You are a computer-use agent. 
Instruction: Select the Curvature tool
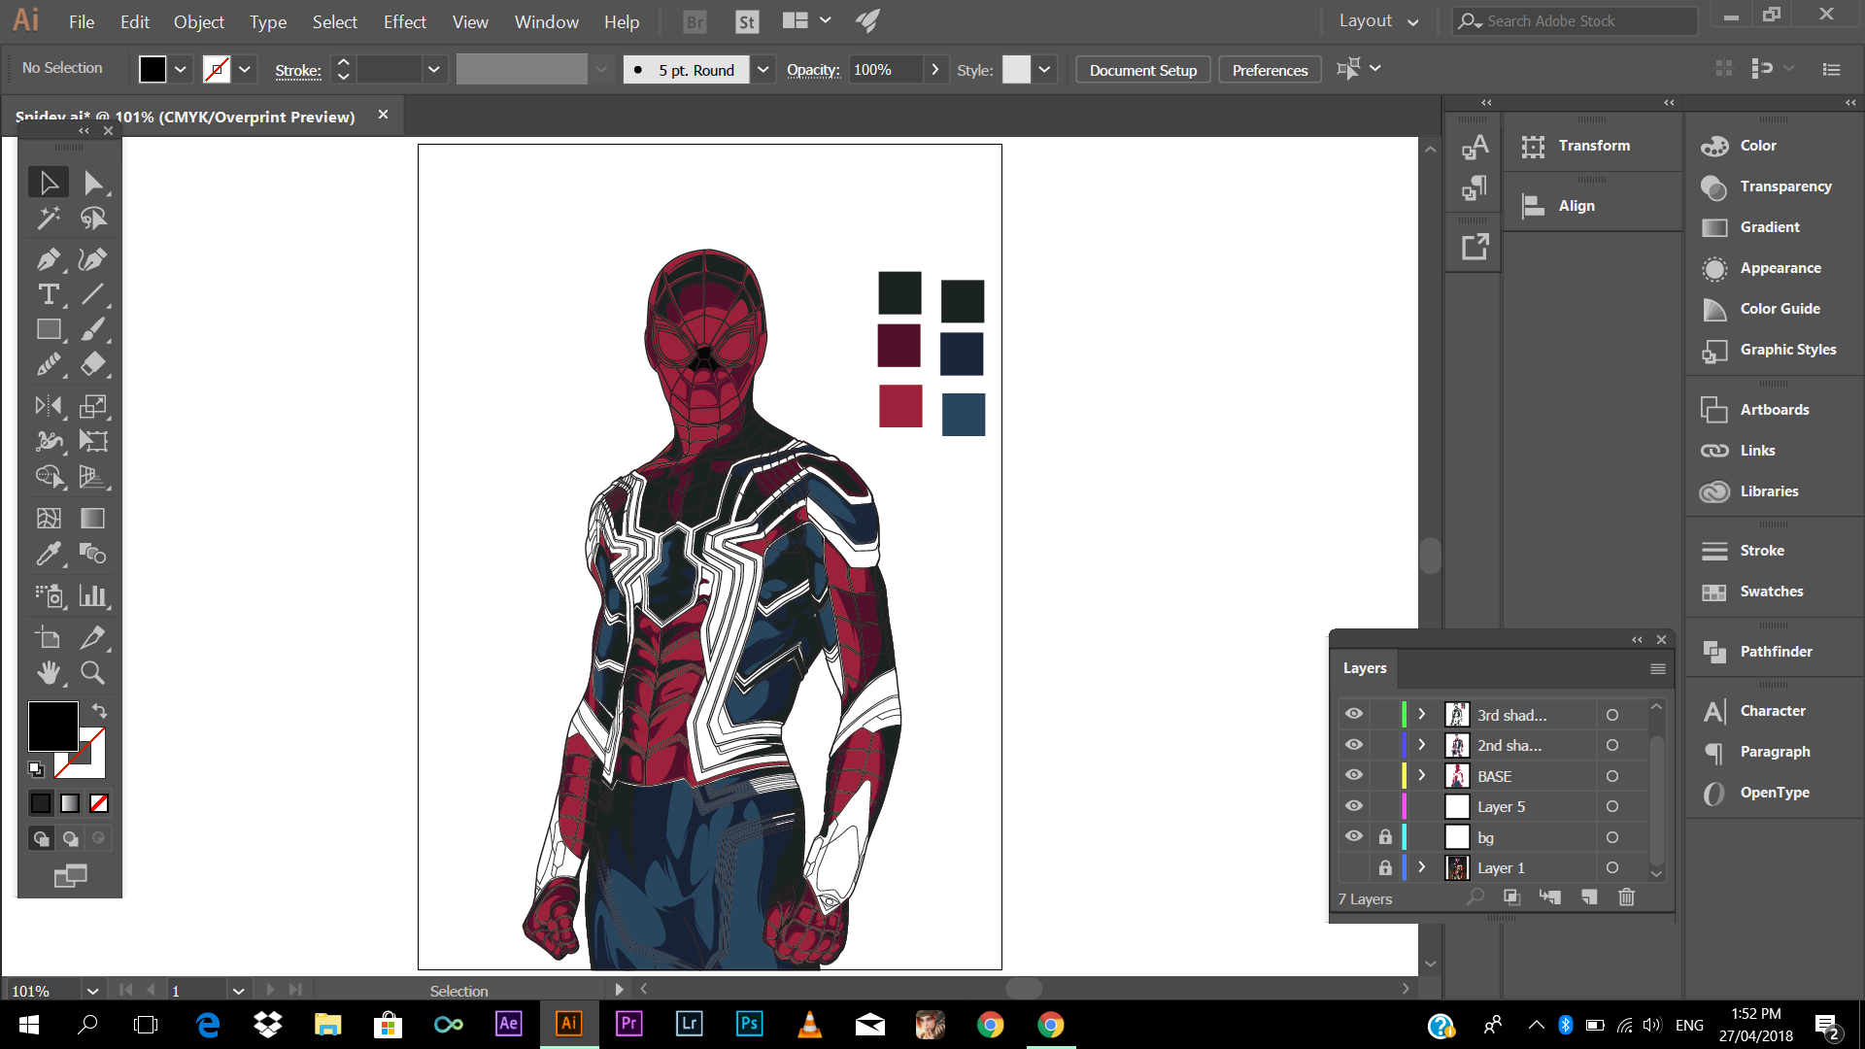(93, 259)
